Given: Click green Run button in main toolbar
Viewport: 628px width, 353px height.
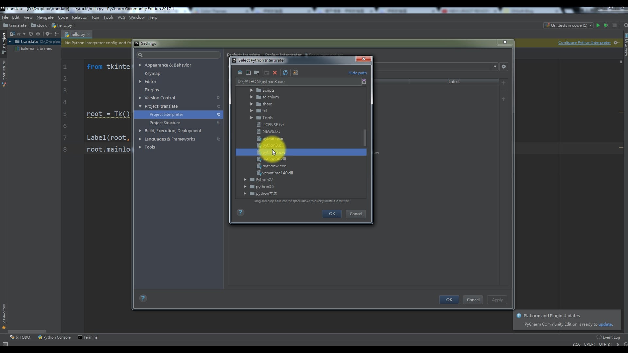Looking at the screenshot, I should [598, 25].
